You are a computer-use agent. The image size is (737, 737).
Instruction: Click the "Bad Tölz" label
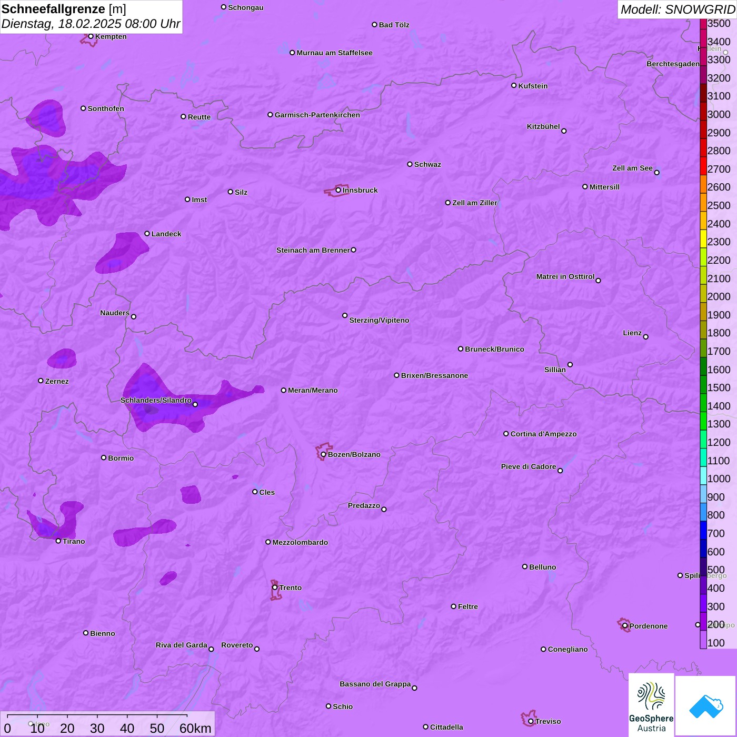(x=394, y=25)
